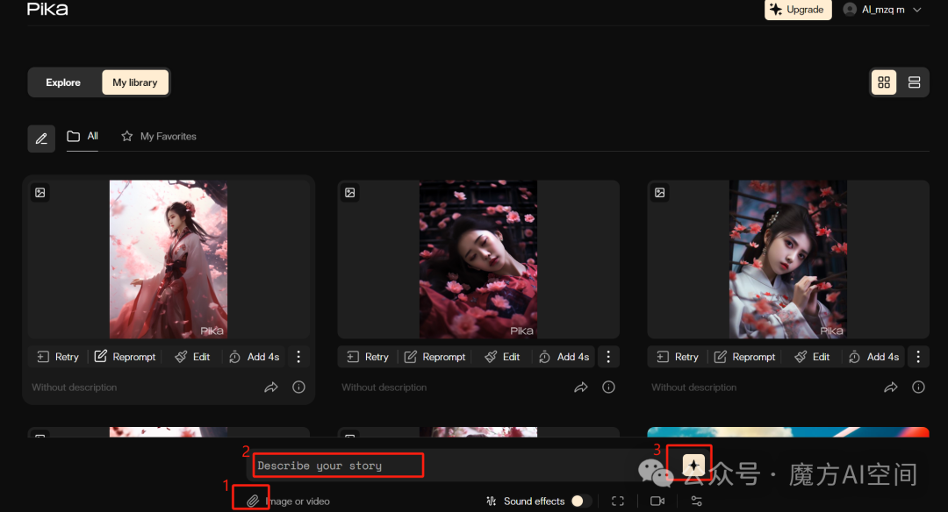Click Edit on the first video card
The height and width of the screenshot is (512, 948).
coord(192,357)
